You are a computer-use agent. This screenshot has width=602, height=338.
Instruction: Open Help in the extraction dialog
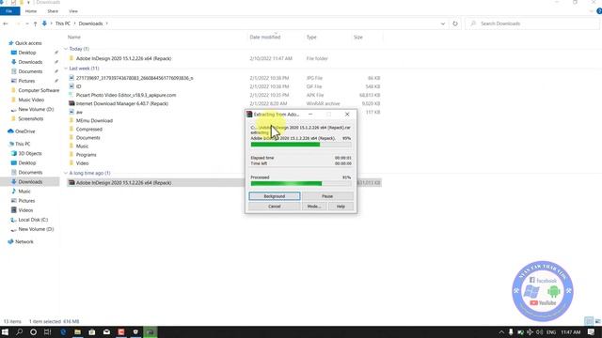(x=341, y=207)
